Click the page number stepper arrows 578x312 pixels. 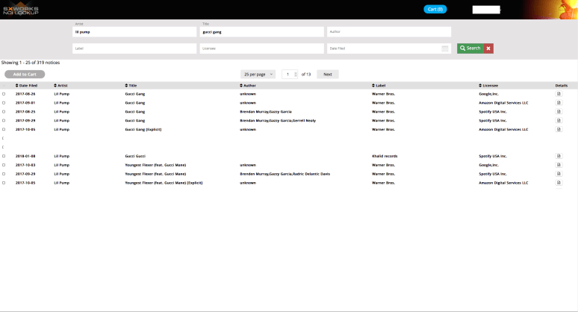pyautogui.click(x=296, y=74)
